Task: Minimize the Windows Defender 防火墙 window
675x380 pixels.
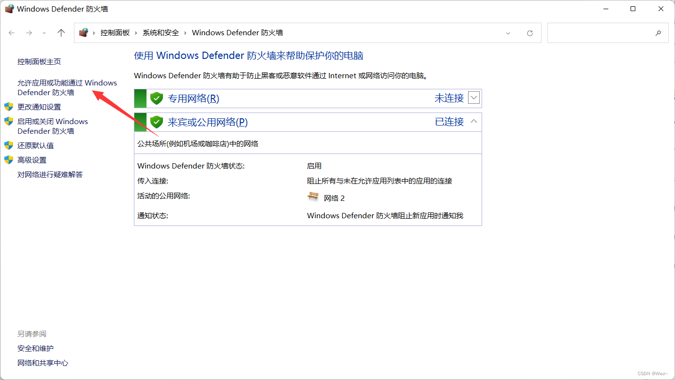Action: tap(605, 9)
